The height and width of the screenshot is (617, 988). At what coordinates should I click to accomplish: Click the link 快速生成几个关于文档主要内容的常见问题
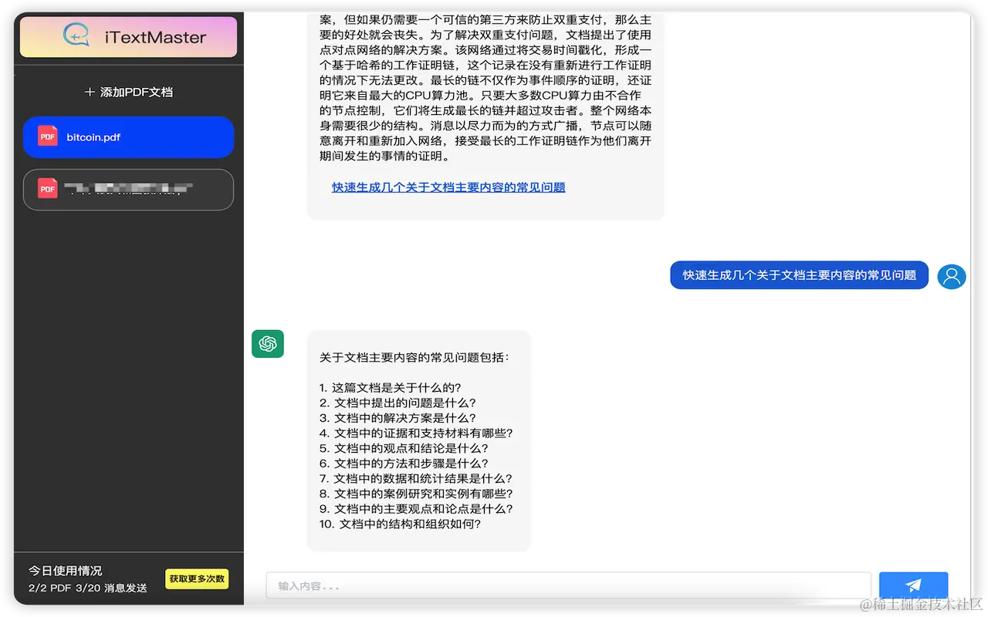448,187
